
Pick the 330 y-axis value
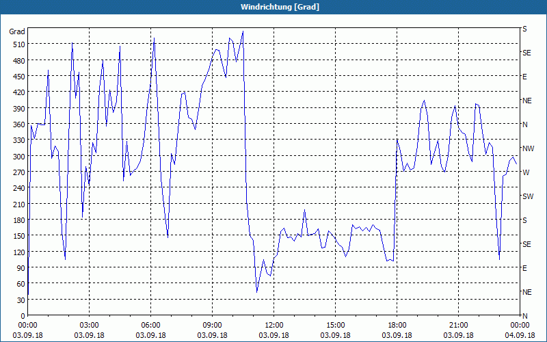click(19, 140)
